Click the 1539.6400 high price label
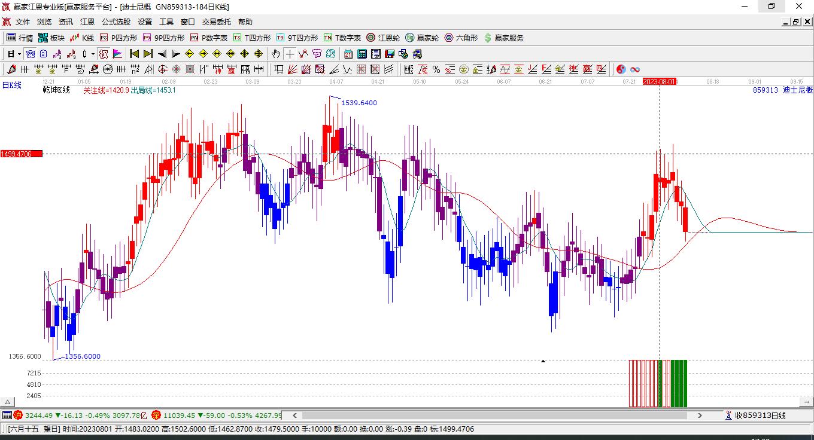 click(359, 103)
